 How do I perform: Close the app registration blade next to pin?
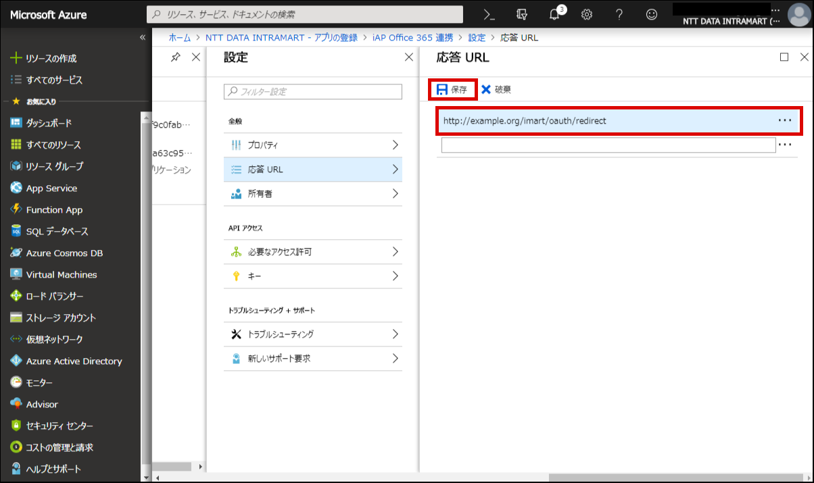196,57
